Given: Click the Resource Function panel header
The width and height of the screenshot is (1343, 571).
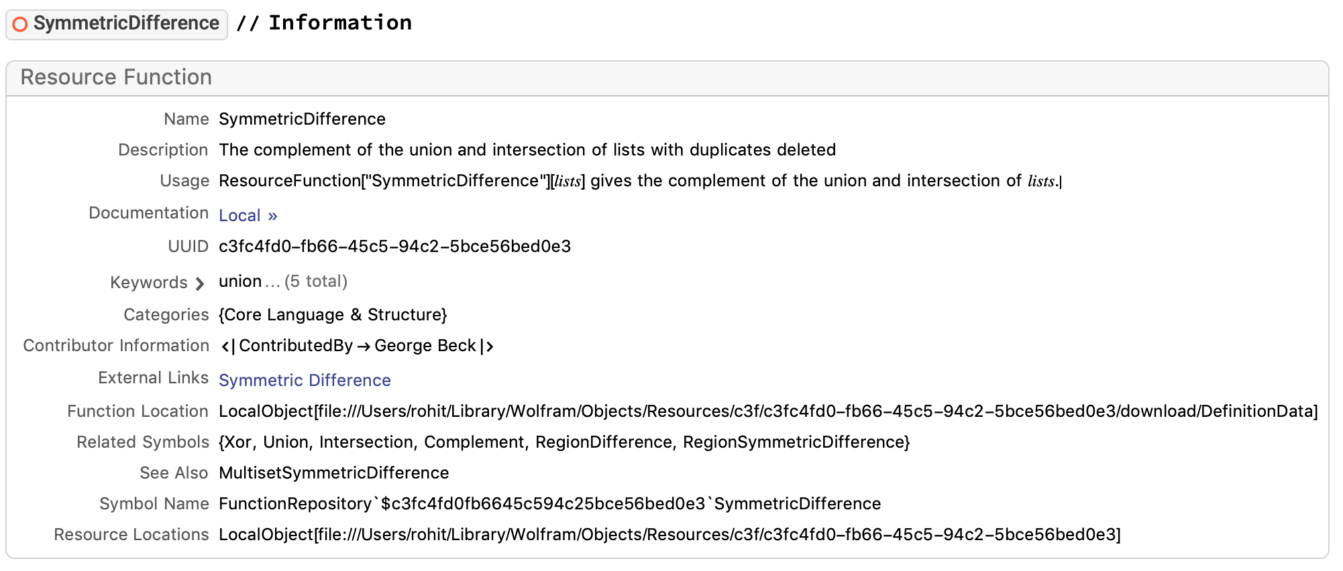Looking at the screenshot, I should pos(667,78).
